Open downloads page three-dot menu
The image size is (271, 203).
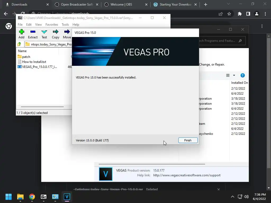point(262,26)
